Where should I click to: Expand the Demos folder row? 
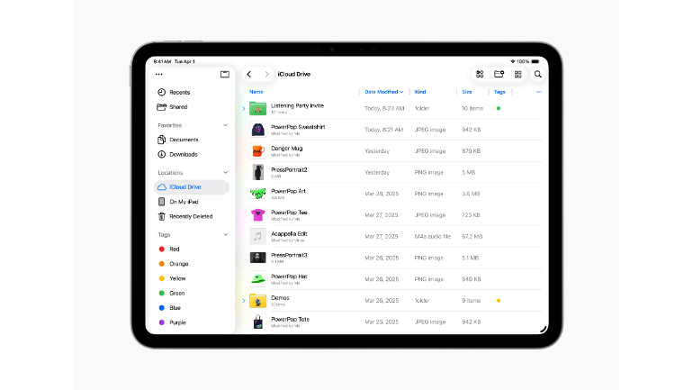244,301
